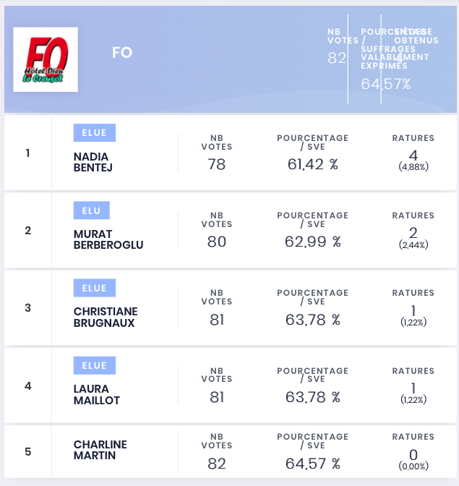Open candidate Christiane Brugnaux
This screenshot has width=459, height=486.
tap(106, 317)
